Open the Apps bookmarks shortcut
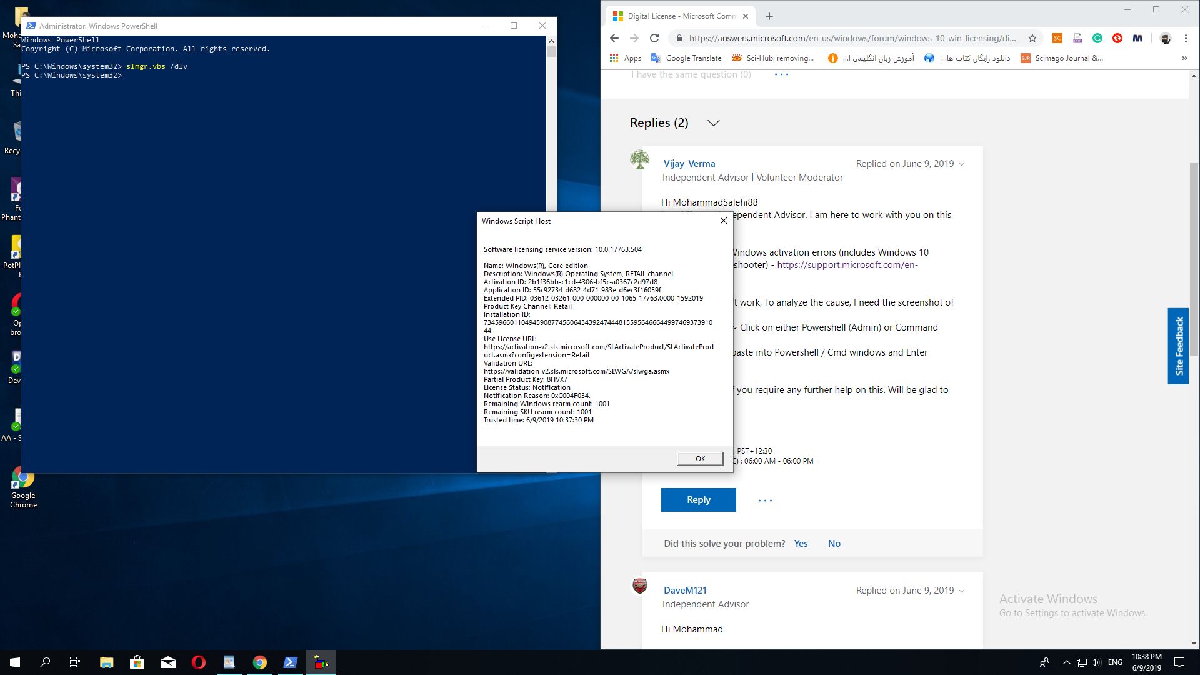This screenshot has height=675, width=1200. coord(626,58)
